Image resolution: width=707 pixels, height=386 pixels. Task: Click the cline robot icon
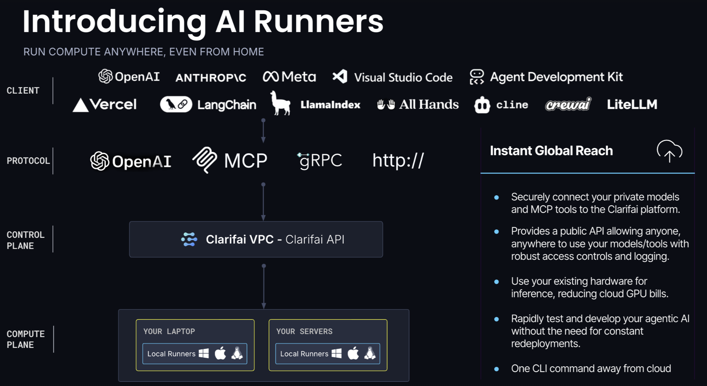[x=482, y=105]
